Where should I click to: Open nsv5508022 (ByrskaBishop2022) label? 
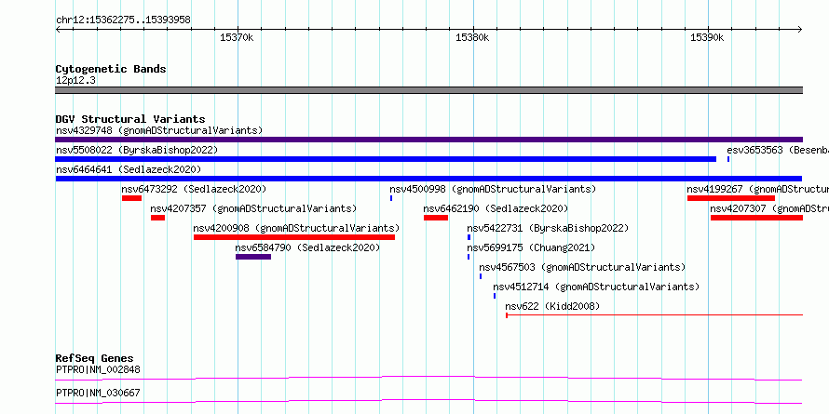point(137,150)
